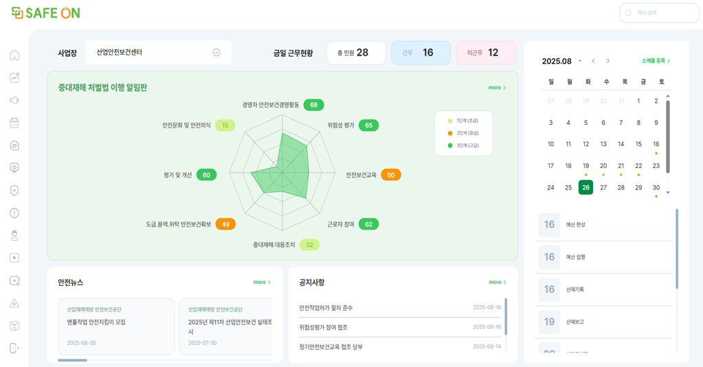
Task: Click the 스케줄 등록 link
Action: 656,61
